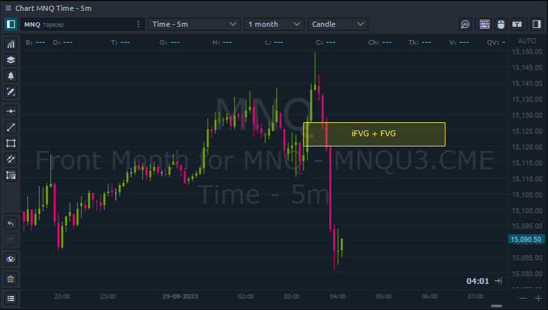Screen dimensions: 548x310
Task: Click the horizontal scrollbar handle at bottom right
Action: [496, 306]
